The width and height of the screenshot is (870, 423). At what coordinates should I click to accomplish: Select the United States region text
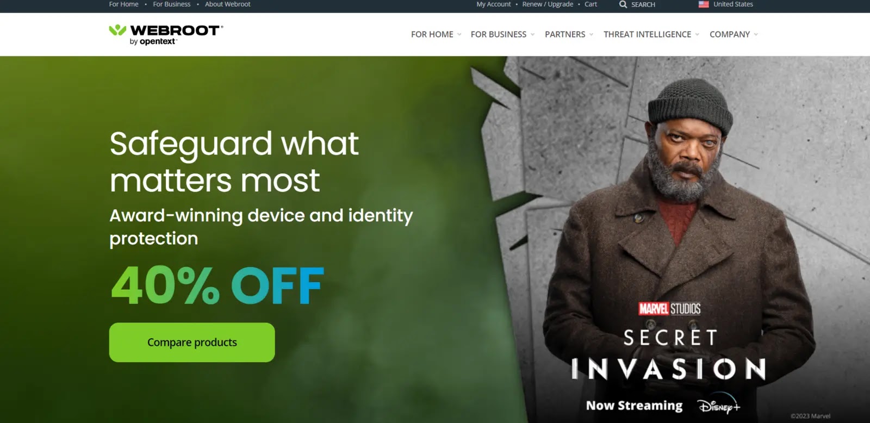733,4
